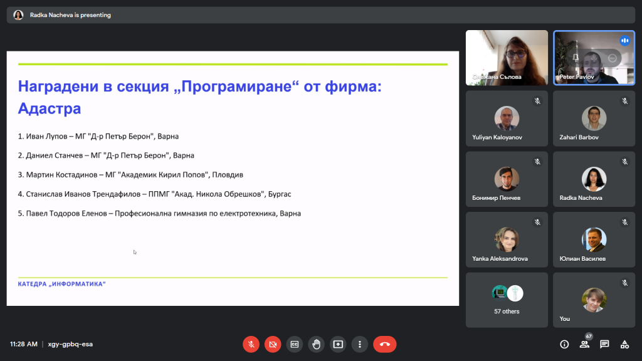Click muted mic icon on Yanka Aleksandrova's tile
The image size is (642, 361).
(x=537, y=222)
